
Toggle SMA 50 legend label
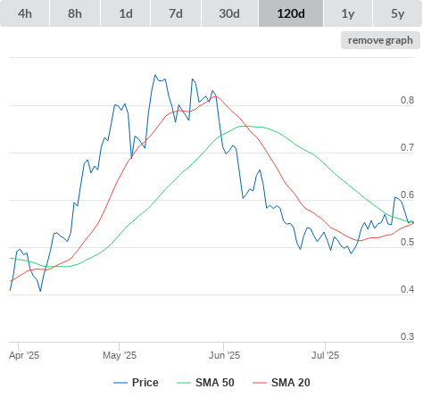coord(215,383)
